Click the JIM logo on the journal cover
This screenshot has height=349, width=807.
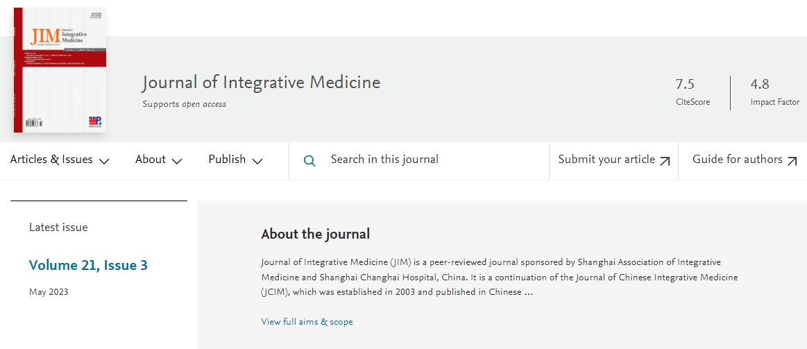[45, 37]
